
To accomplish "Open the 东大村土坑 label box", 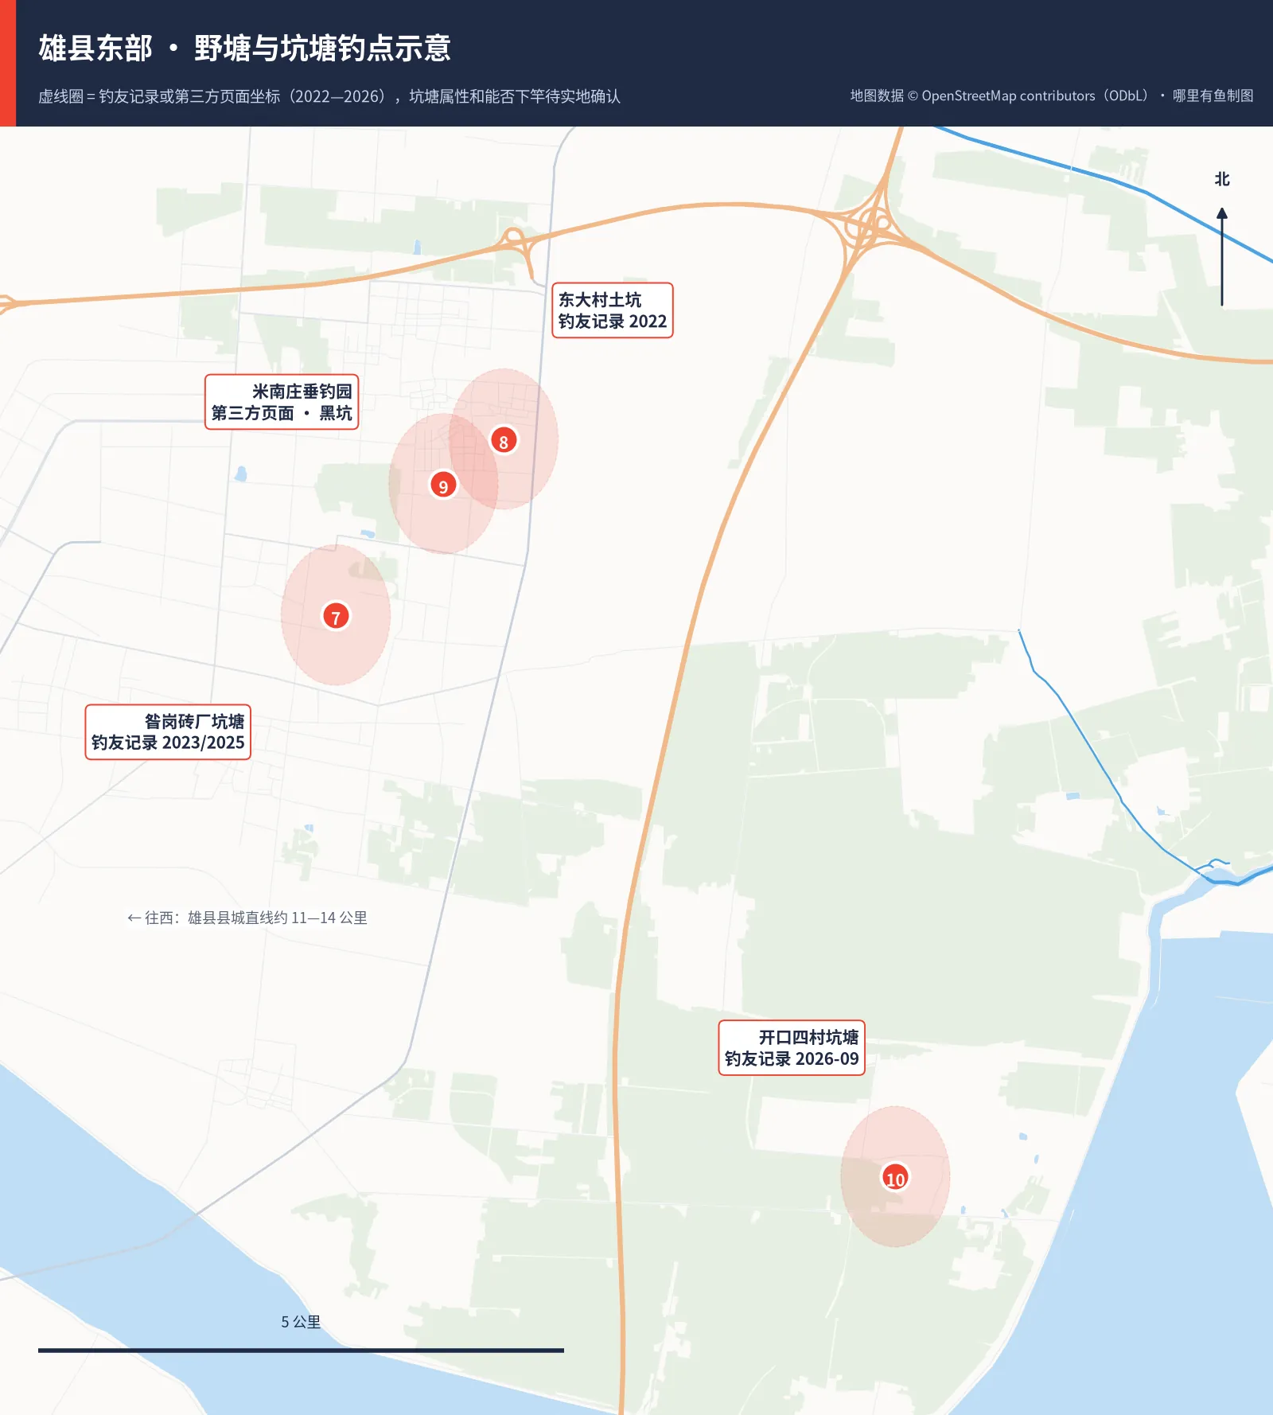I will tap(613, 310).
